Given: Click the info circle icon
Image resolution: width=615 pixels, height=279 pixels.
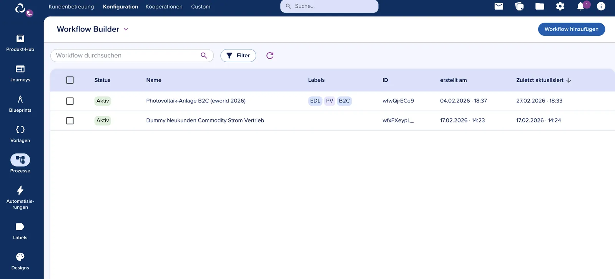Looking at the screenshot, I should [601, 6].
